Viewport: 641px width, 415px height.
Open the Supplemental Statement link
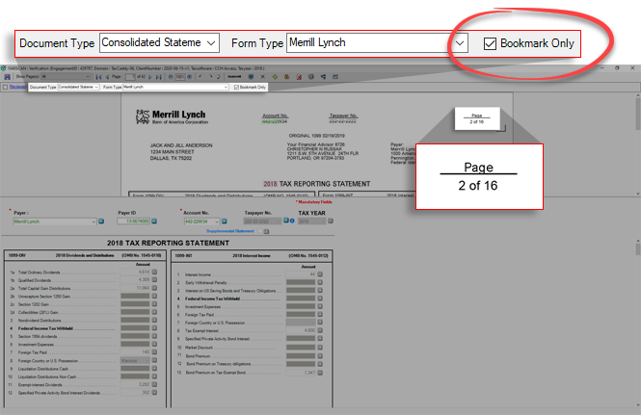coord(230,231)
